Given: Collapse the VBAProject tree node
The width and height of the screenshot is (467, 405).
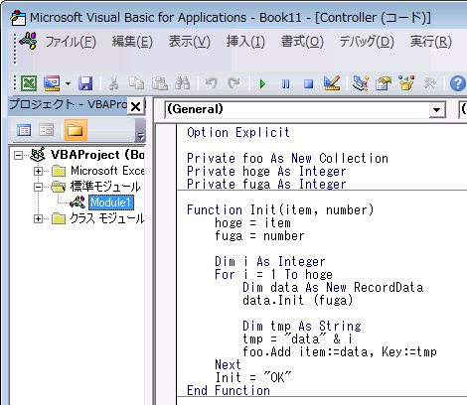Looking at the screenshot, I should click(19, 155).
